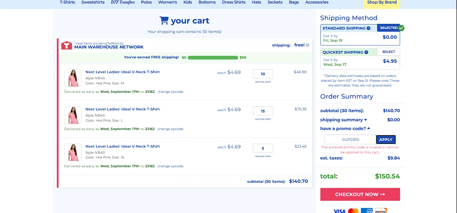Click the invalid promo code error message
This screenshot has height=213, width=457.
pyautogui.click(x=360, y=150)
